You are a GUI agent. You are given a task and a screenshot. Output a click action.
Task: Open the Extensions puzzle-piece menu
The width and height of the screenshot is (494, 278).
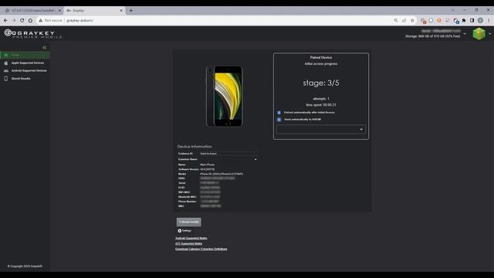(x=464, y=21)
